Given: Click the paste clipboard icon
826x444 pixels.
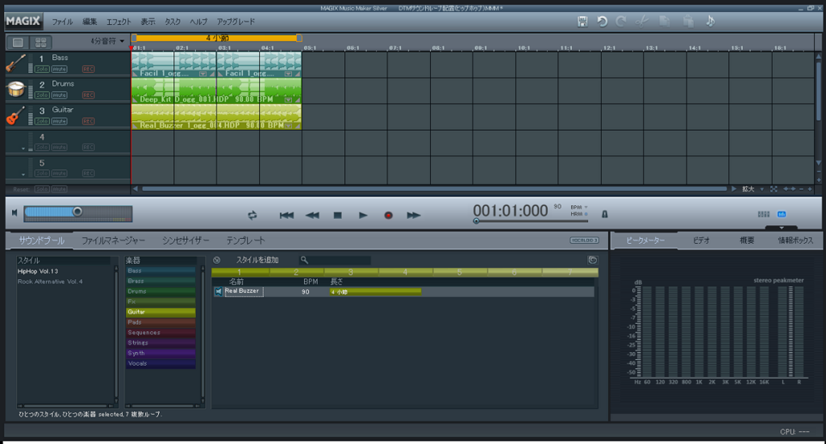Looking at the screenshot, I should point(688,21).
